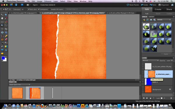Select the Gradient tool
The image size is (175, 109).
tap(6, 47)
